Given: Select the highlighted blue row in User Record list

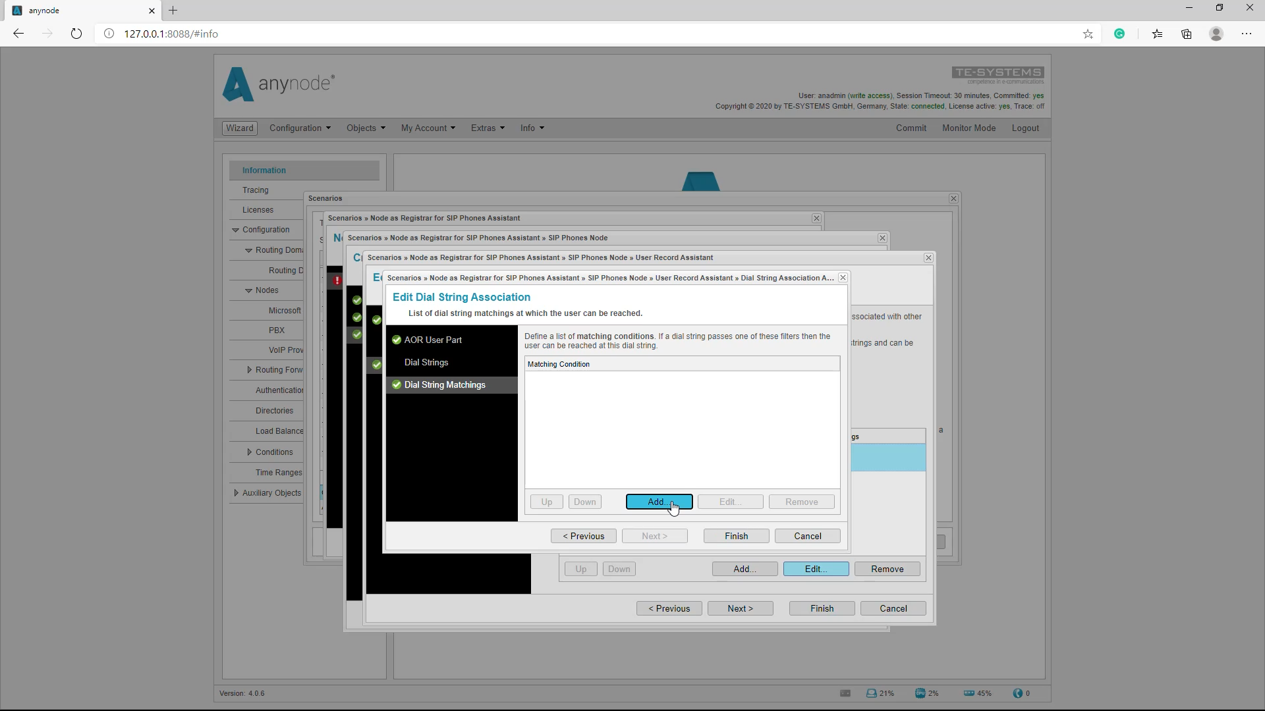Looking at the screenshot, I should pos(888,458).
